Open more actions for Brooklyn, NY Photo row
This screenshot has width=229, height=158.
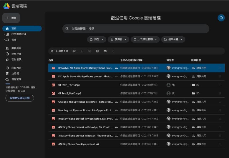click(220, 127)
